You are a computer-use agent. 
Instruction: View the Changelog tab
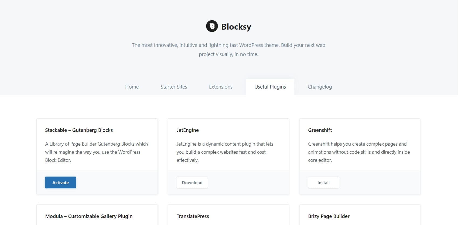tap(320, 87)
